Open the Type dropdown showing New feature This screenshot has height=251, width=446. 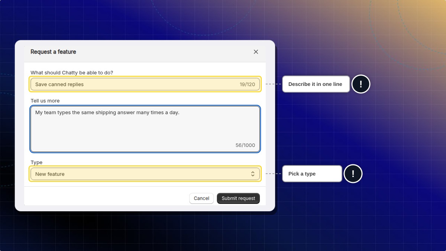pyautogui.click(x=145, y=174)
